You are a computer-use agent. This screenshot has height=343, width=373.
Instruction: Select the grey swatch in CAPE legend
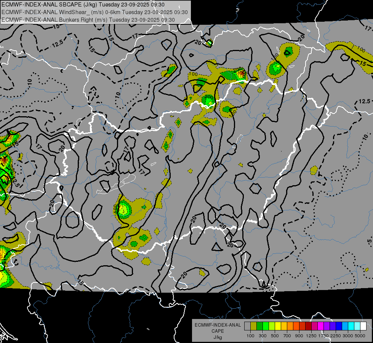247,326
